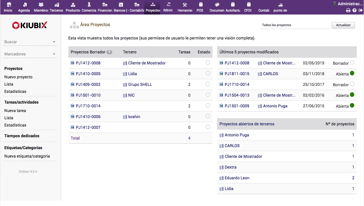
Task: Click the Herramientas tools icon
Action: pos(185,5)
